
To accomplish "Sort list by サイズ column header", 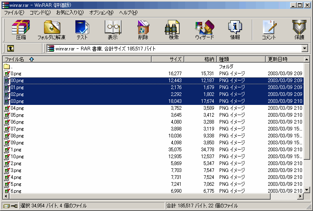I will click(x=168, y=59).
